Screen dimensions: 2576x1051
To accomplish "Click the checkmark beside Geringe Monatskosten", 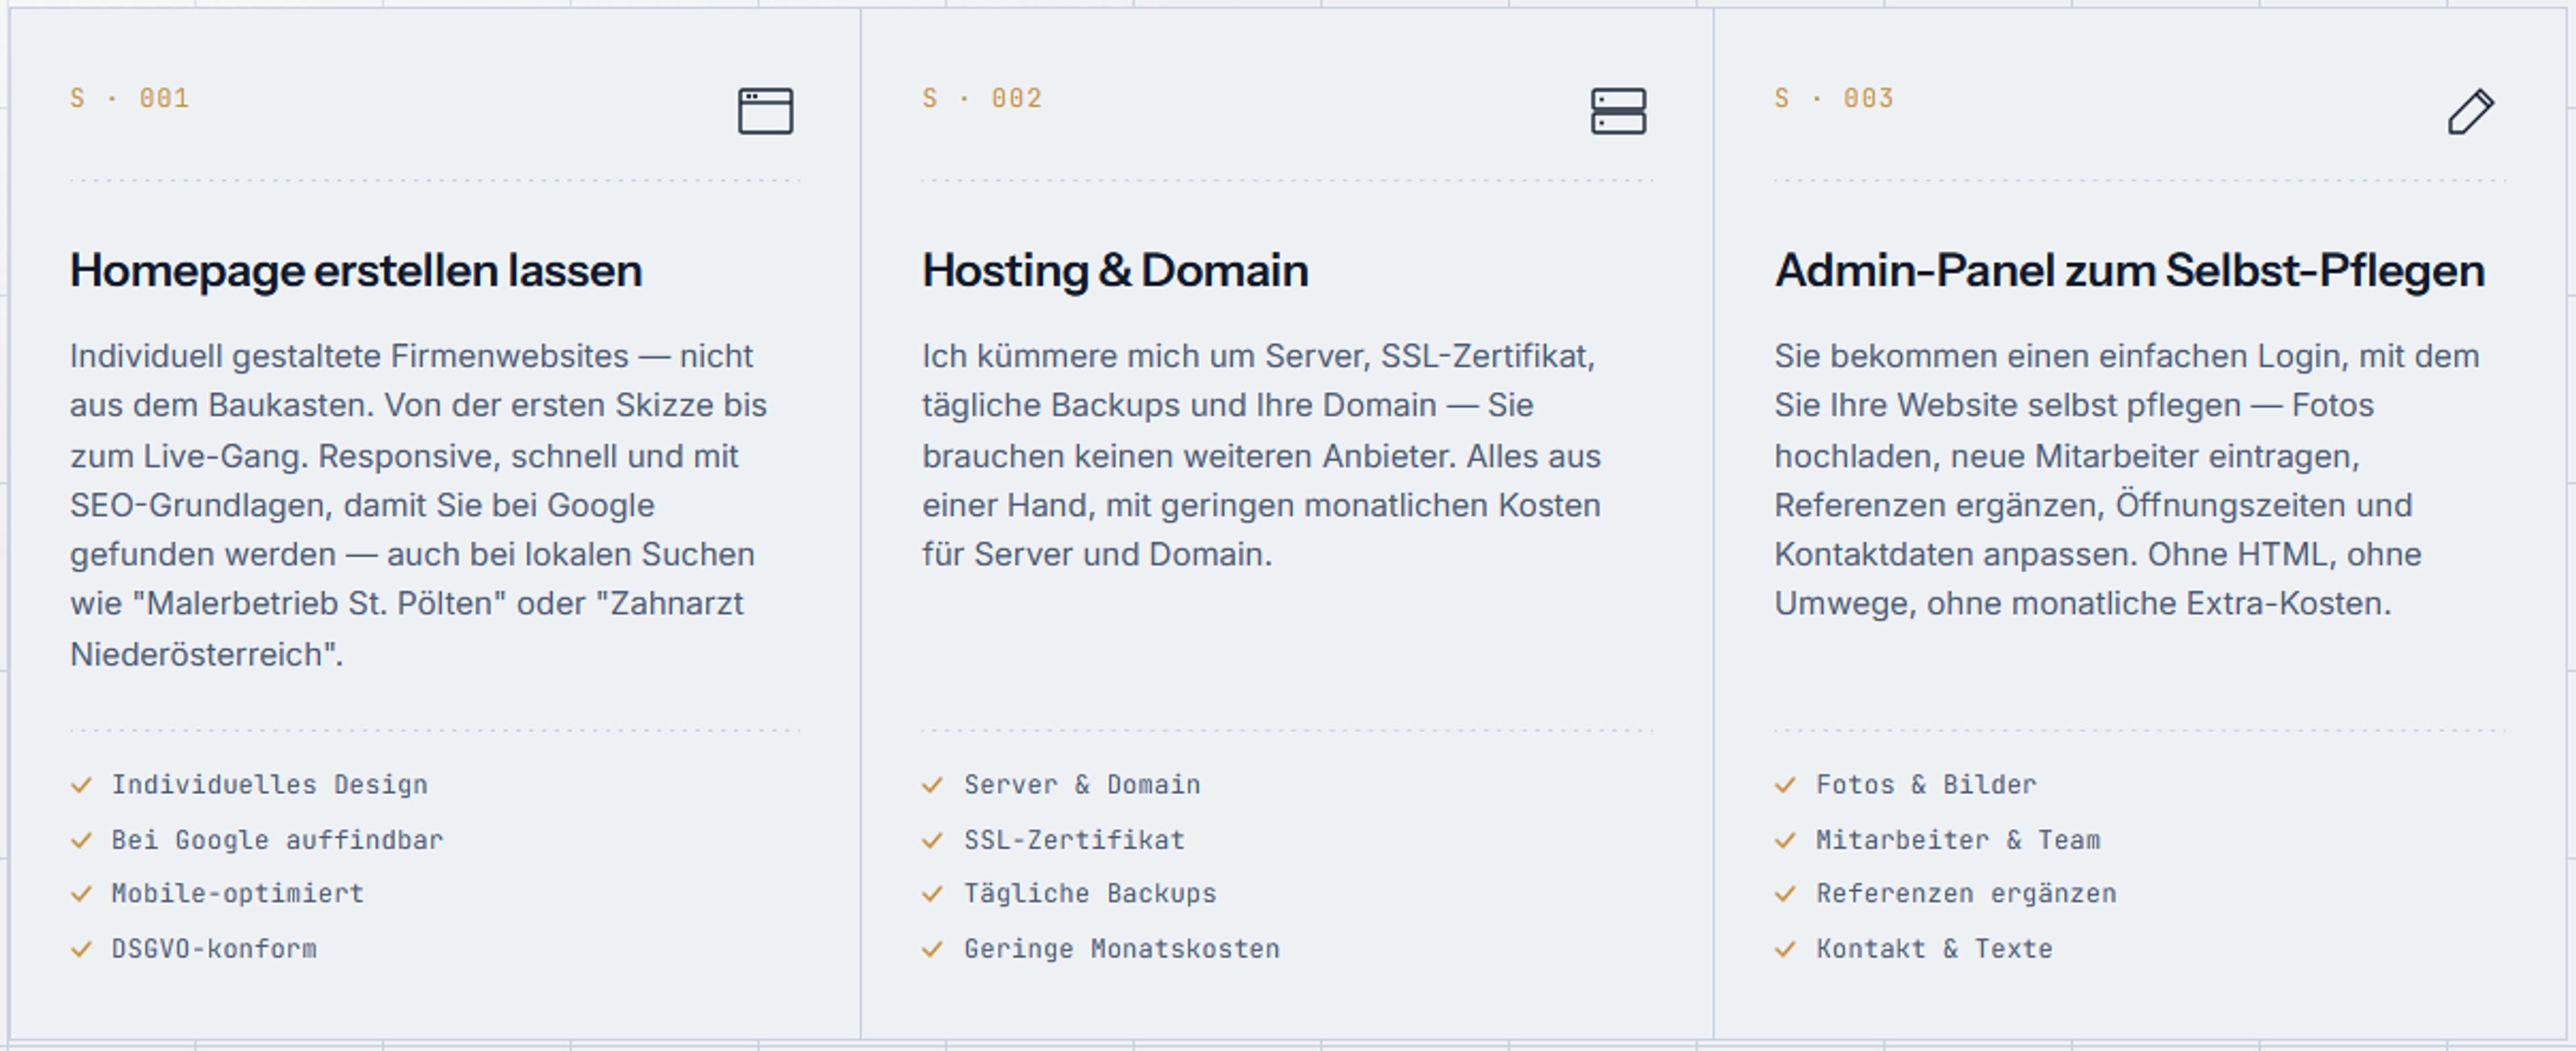I will point(933,949).
